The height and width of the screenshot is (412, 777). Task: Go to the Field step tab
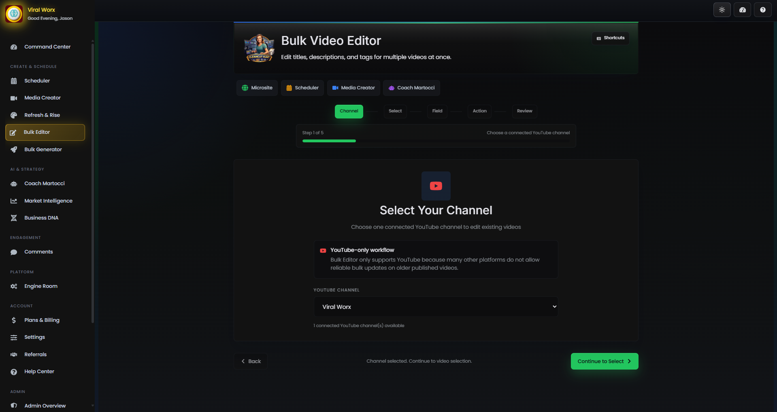pos(437,111)
